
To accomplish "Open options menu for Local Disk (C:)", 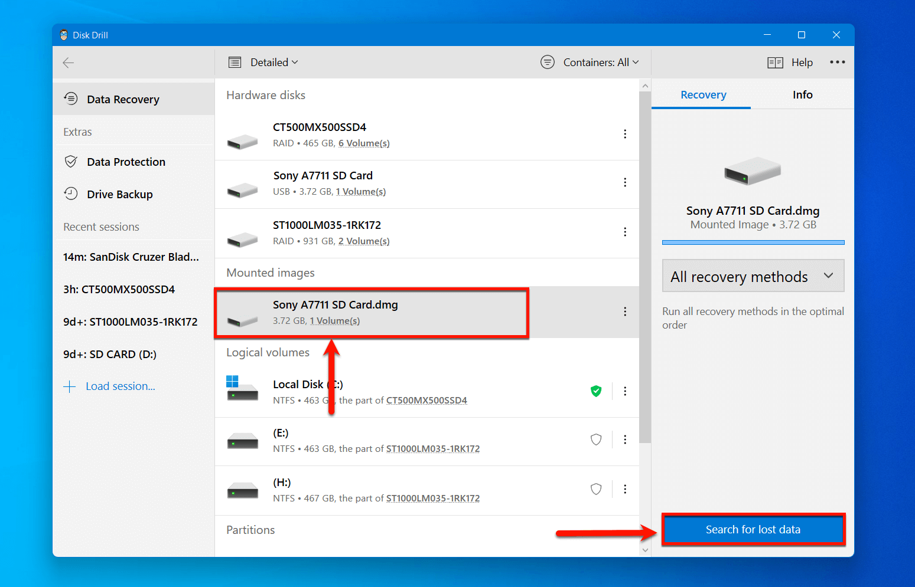I will click(625, 391).
